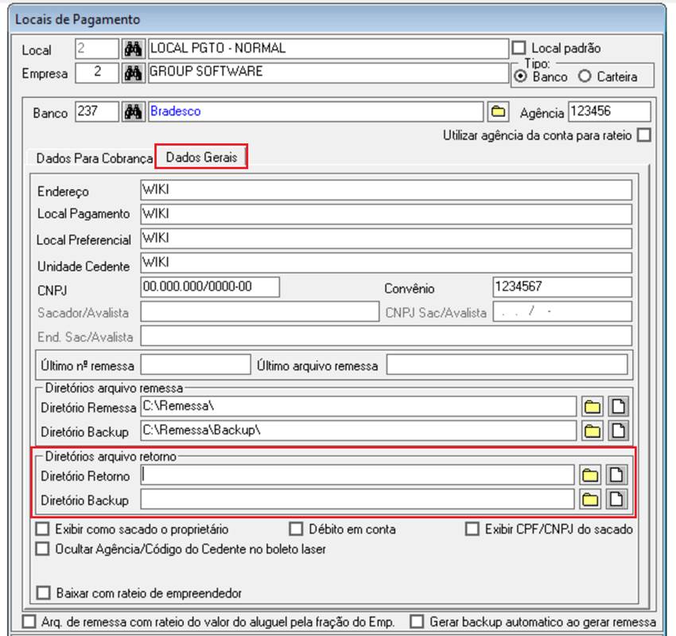
Task: Enable Gerar backup automatico ao gerar remessa
Action: click(x=417, y=622)
